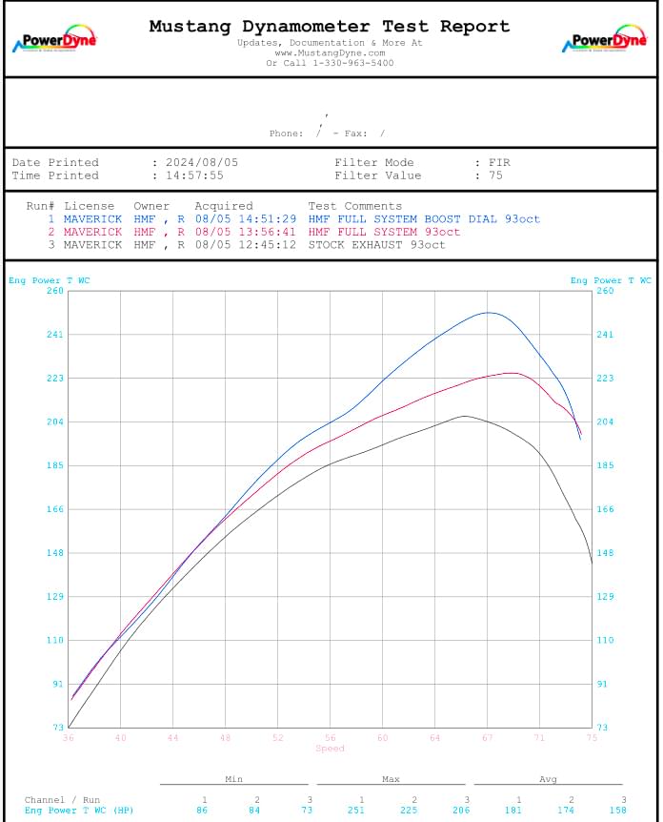This screenshot has width=663, height=822.
Task: Click acquired time 08/05 12:45:12
Action: 246,245
